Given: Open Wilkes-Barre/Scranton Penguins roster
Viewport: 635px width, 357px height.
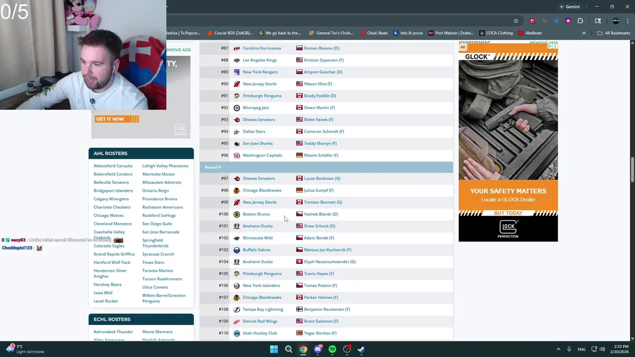Looking at the screenshot, I should click(164, 298).
